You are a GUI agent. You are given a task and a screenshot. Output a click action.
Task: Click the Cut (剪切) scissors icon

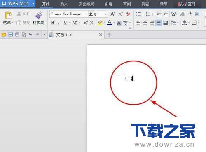tap(19, 14)
